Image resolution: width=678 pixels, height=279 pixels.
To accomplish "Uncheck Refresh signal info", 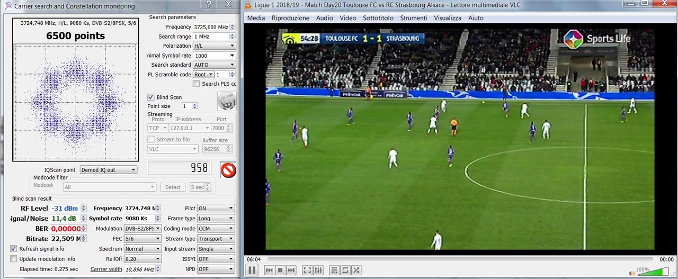I will tap(14, 249).
